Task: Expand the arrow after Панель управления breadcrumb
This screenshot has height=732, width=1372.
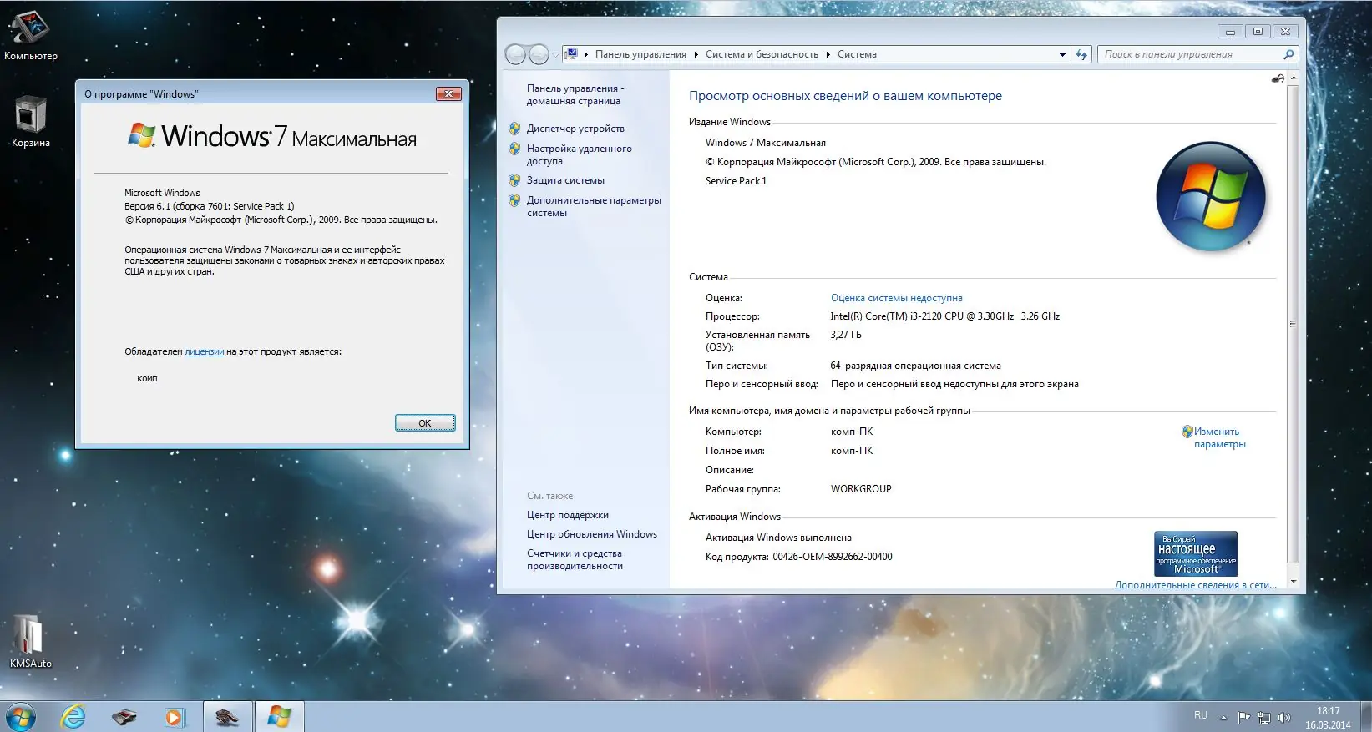Action: click(696, 54)
